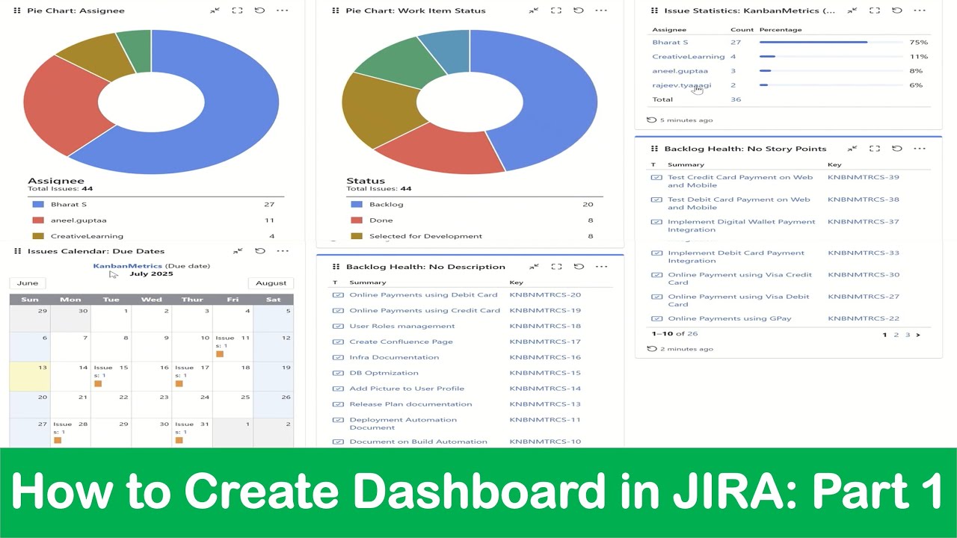957x538 pixels.
Task: Open issue KNBNMTRCS-39
Action: (x=864, y=178)
